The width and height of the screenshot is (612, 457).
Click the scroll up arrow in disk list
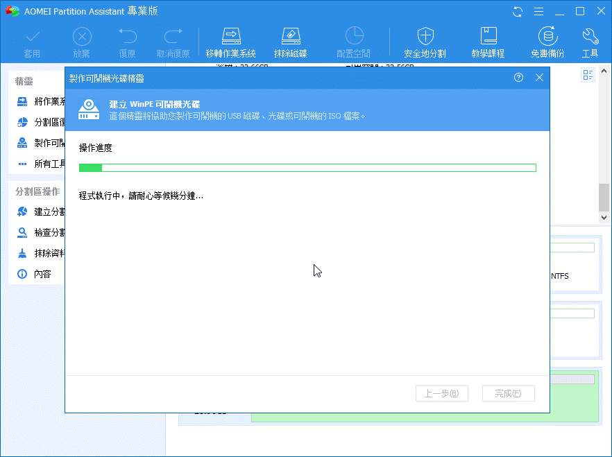(604, 71)
